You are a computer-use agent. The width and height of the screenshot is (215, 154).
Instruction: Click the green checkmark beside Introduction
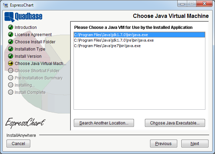click(x=11, y=27)
